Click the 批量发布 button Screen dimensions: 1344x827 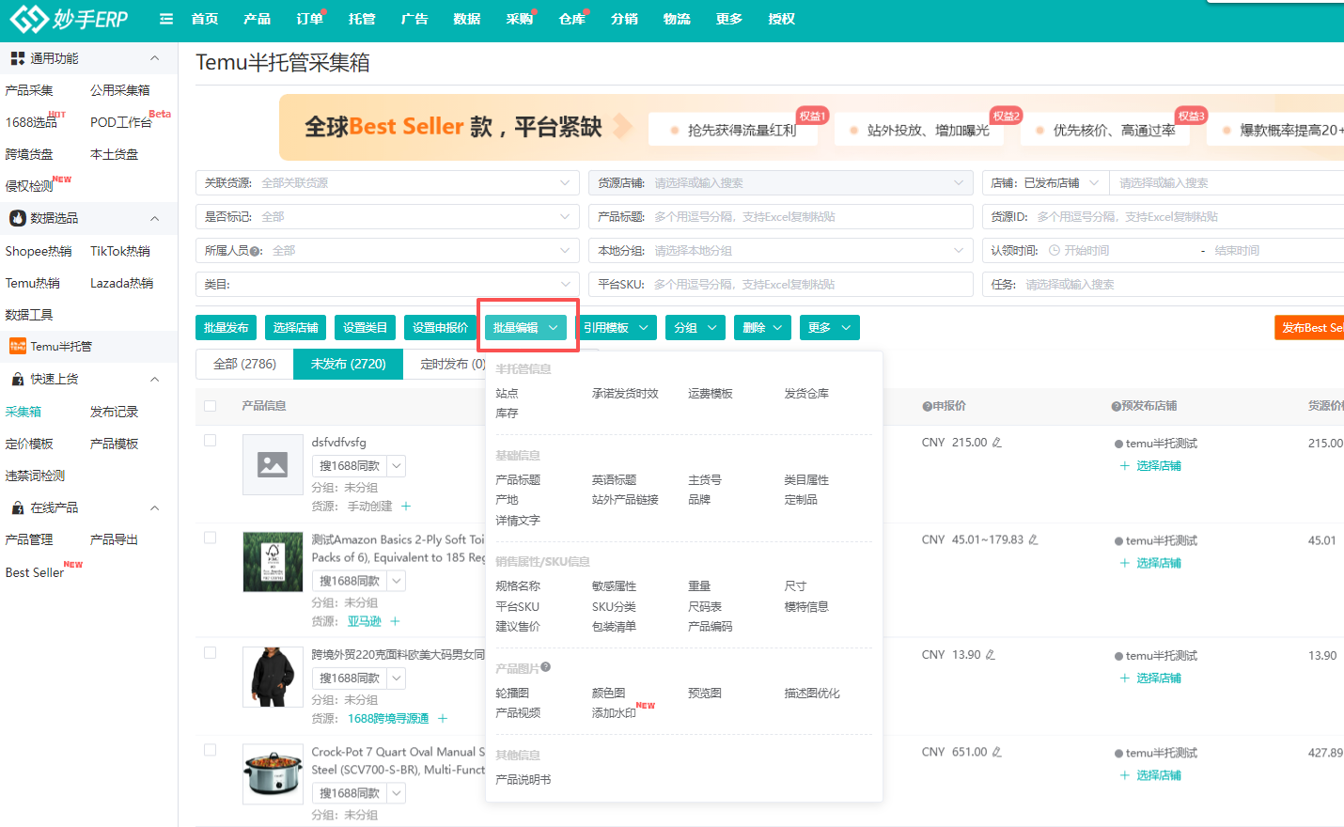[x=227, y=328]
